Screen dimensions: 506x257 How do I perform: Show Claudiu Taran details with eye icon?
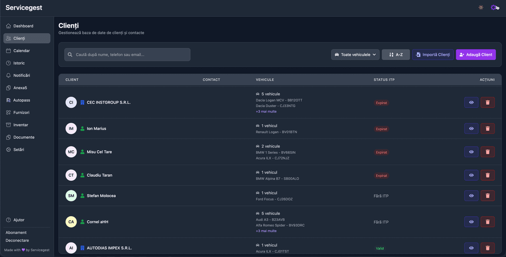click(x=471, y=175)
